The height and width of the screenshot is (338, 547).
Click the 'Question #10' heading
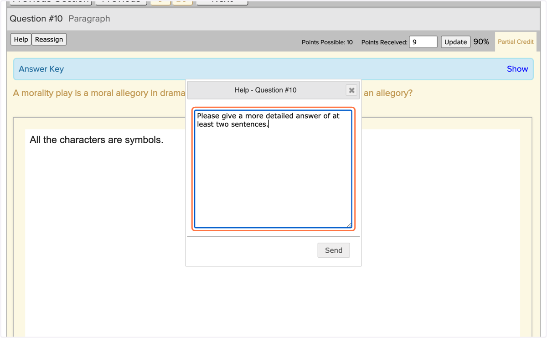[36, 19]
